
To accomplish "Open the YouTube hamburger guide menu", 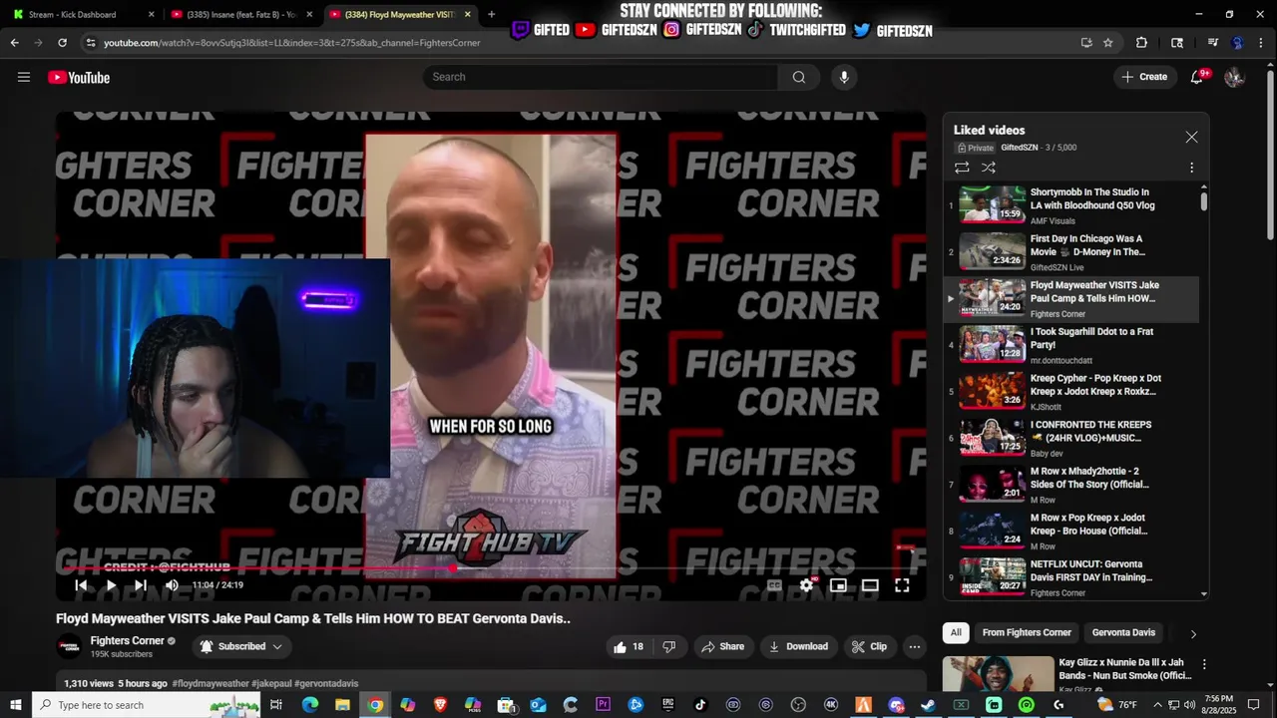I will pos(24,77).
